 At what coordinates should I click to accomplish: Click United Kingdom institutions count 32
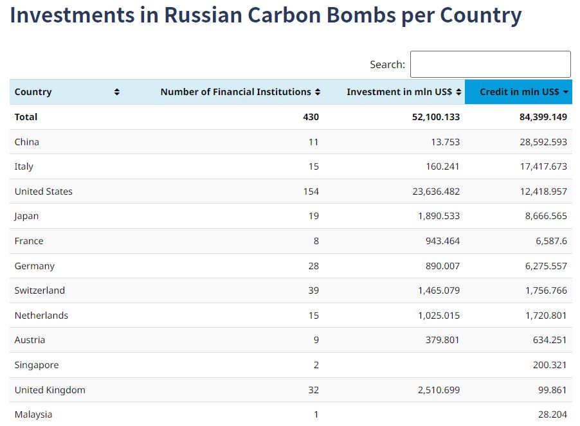(314, 390)
